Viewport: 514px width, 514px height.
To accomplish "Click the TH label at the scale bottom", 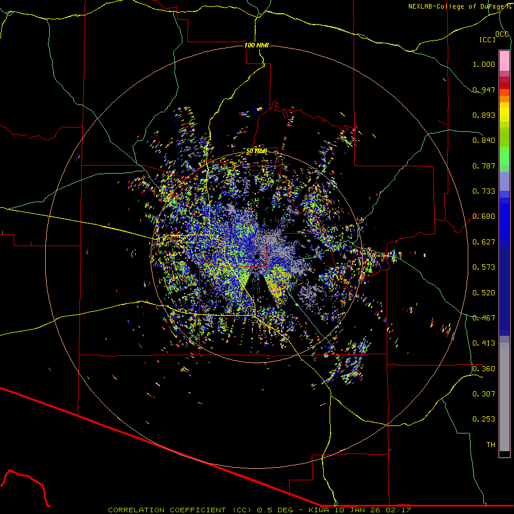I will 491,445.
